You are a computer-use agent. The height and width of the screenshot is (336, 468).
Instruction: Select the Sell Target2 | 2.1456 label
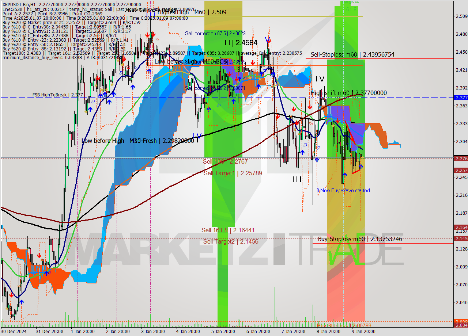pyautogui.click(x=231, y=241)
